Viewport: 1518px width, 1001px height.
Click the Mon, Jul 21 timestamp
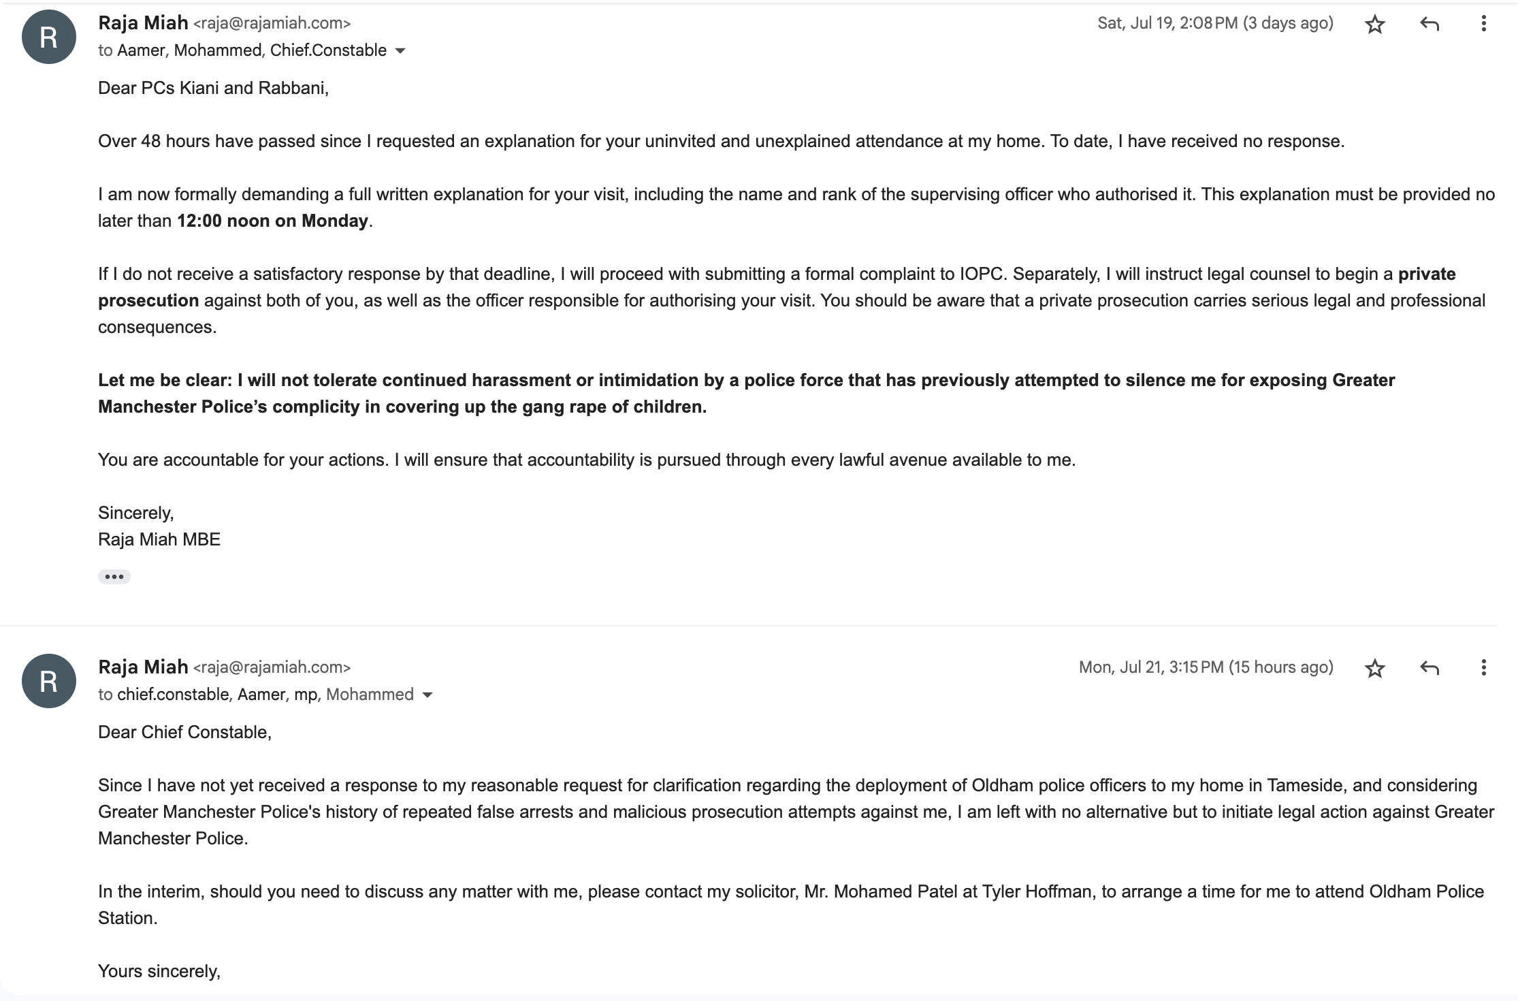click(x=1206, y=667)
